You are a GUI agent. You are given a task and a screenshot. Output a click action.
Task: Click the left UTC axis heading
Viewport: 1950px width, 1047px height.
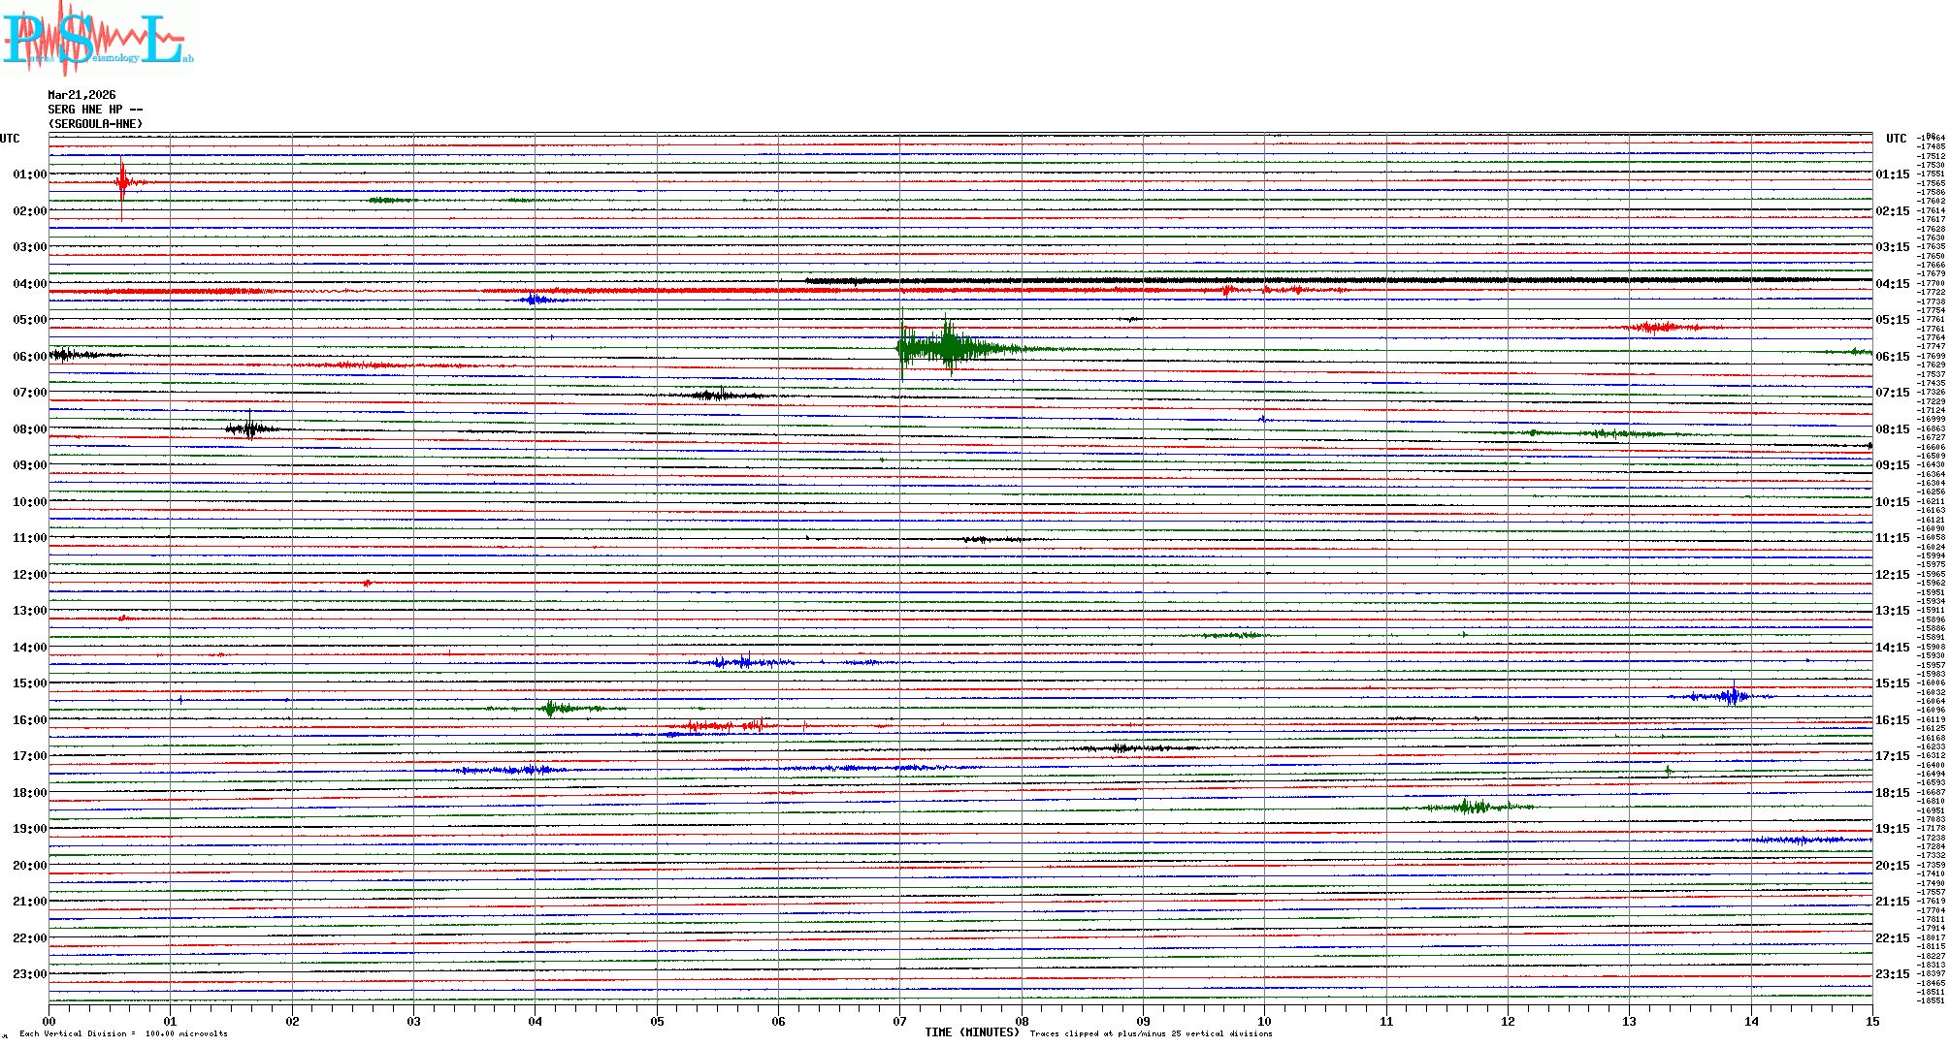tap(10, 139)
